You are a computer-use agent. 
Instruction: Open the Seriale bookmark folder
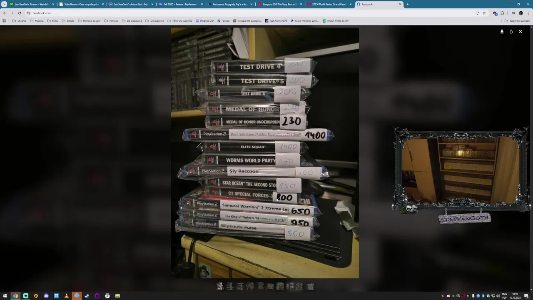tap(68, 20)
